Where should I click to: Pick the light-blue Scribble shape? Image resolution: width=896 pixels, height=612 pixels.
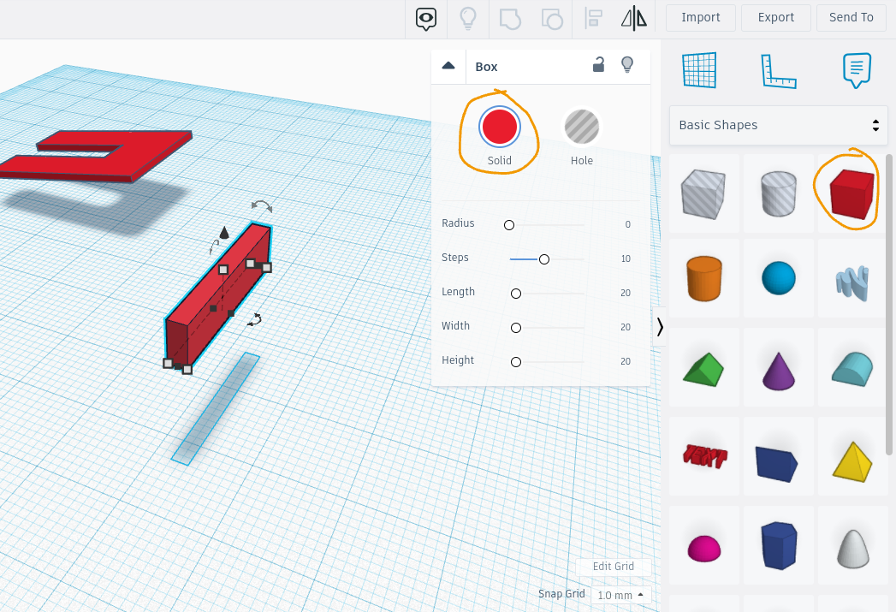(x=852, y=282)
